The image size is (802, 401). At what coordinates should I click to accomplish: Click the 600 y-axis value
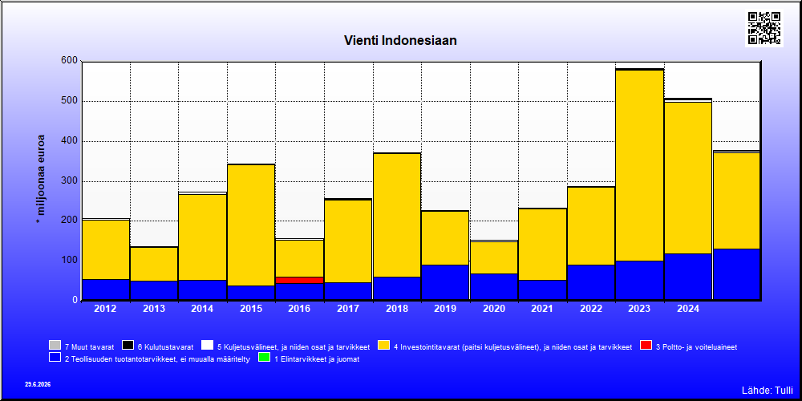point(70,62)
